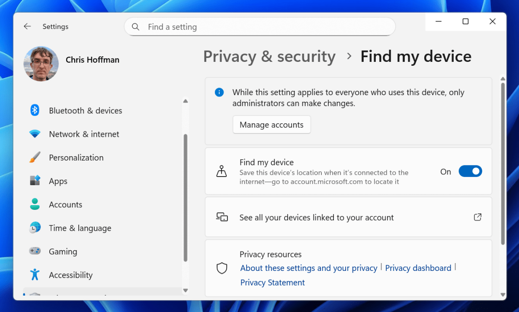Click inside the Find a setting search box
Screen dimensions: 519x312
[259, 26]
